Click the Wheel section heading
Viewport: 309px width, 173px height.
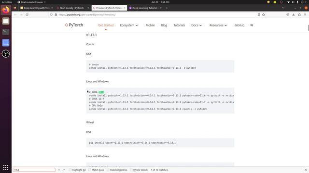click(x=90, y=123)
